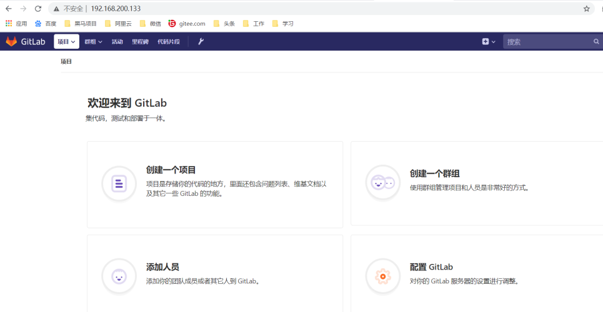This screenshot has height=312, width=603.
Task: Click the GitLab fox logo
Action: 11,42
